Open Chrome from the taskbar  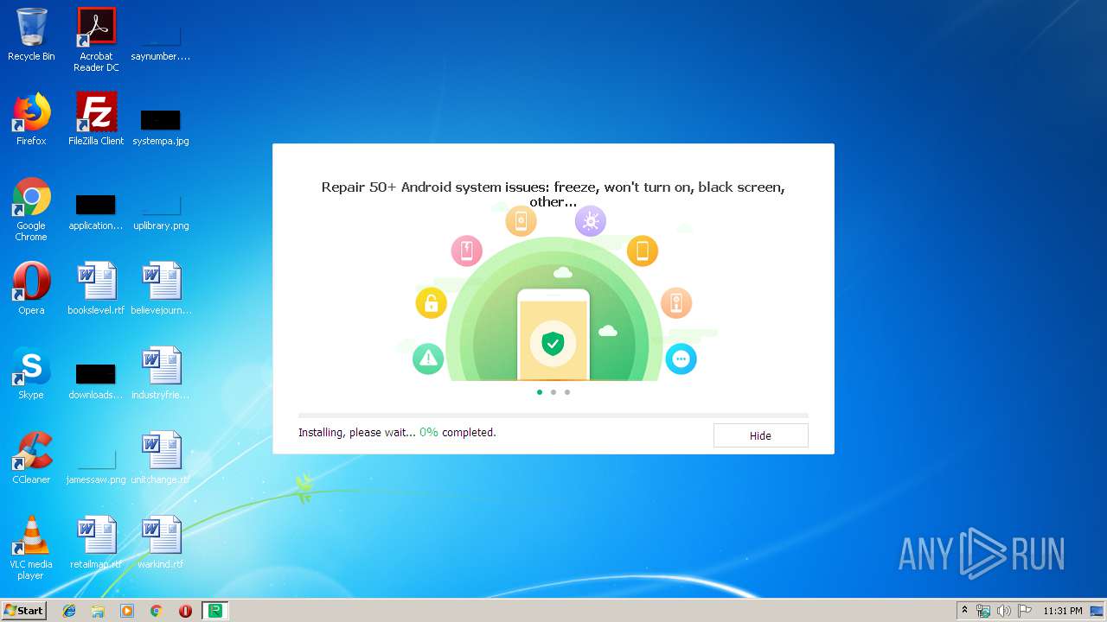pyautogui.click(x=157, y=611)
